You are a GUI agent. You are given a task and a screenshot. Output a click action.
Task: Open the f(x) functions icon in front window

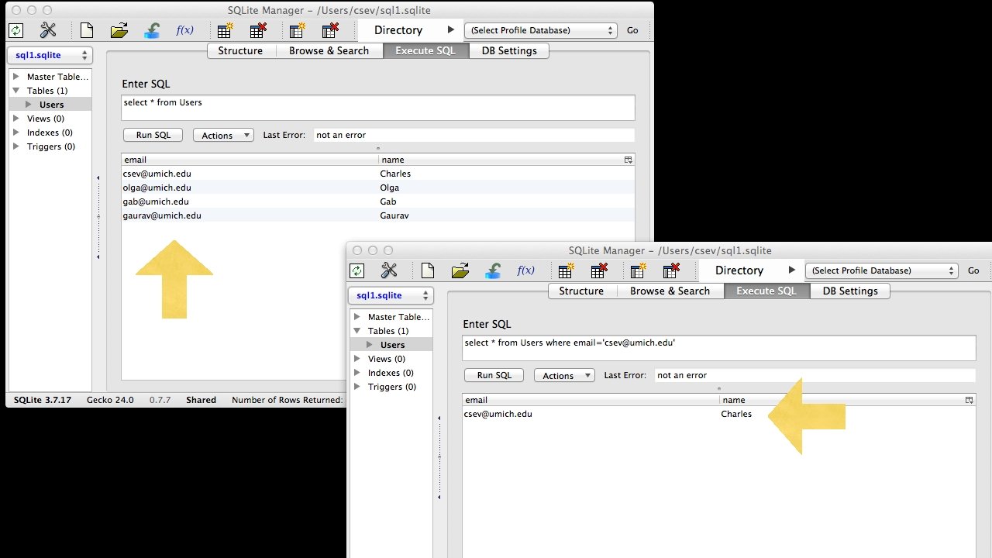point(526,270)
